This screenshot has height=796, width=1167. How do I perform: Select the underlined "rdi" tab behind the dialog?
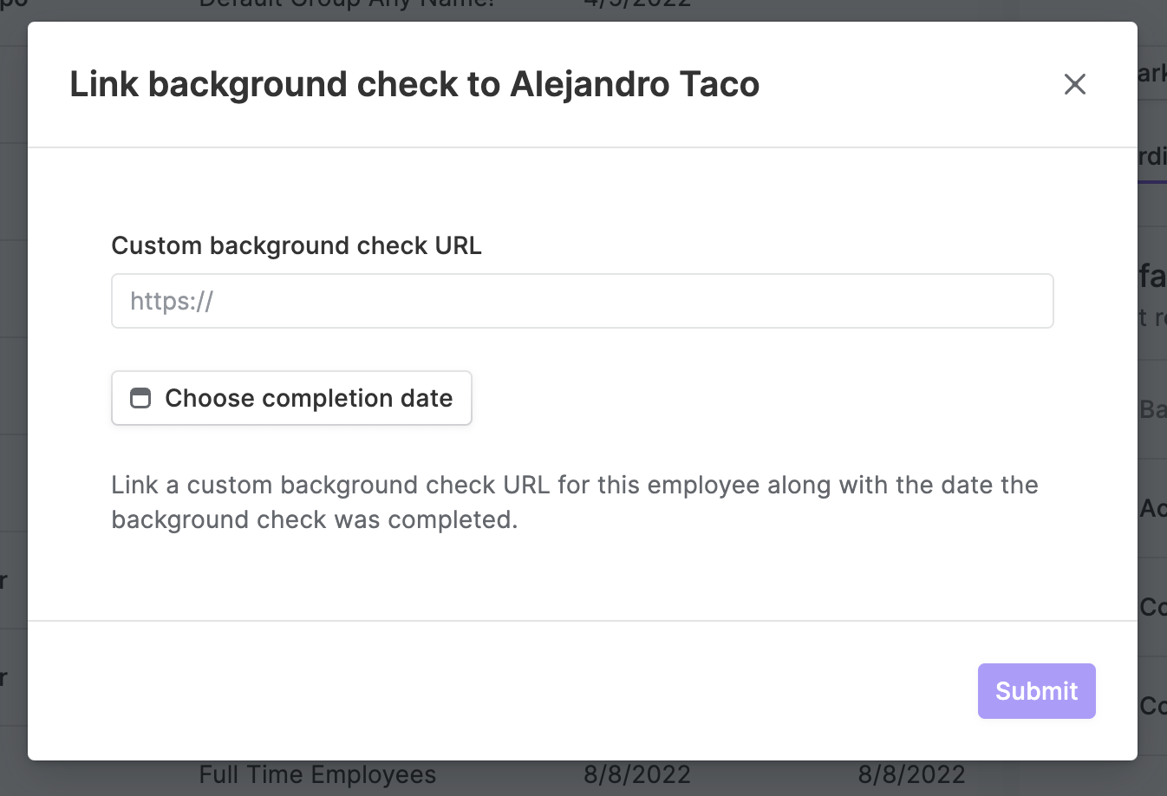pos(1152,157)
